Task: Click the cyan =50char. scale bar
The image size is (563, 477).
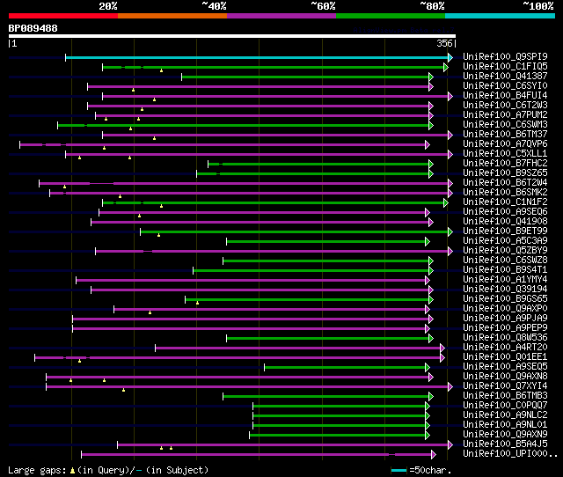Action: [x=398, y=470]
